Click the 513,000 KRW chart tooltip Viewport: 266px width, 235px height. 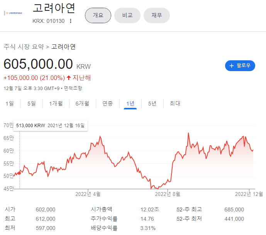click(51, 126)
